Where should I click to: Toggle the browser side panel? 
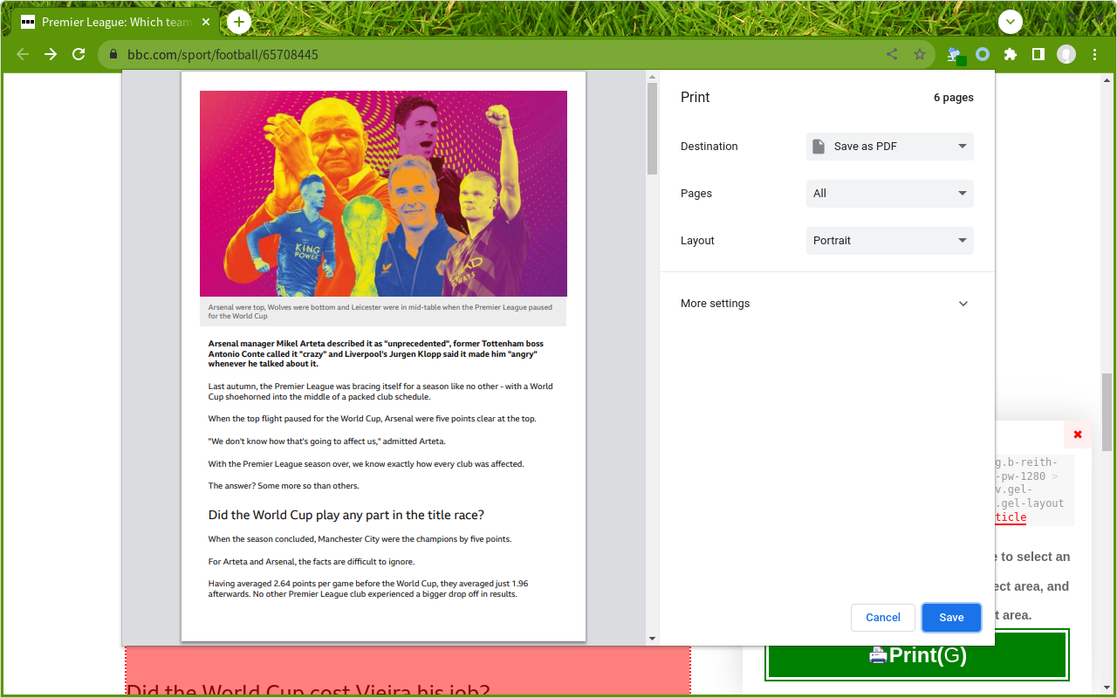tap(1038, 54)
